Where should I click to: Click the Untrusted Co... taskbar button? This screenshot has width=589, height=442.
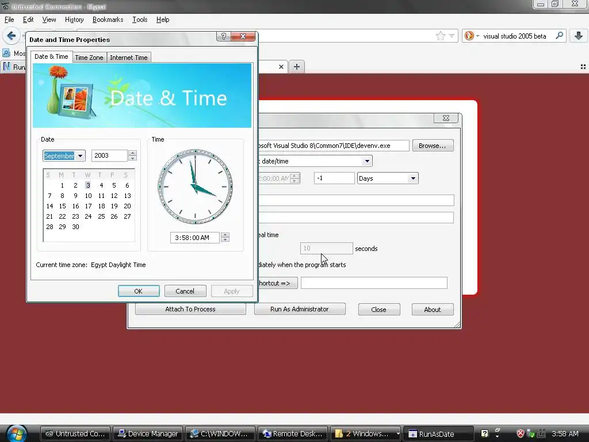coord(75,434)
